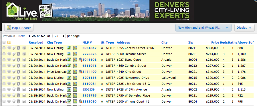Image resolution: width=257 pixels, height=106 pixels.
Task: Open listing MLS 5201136
Action: pyautogui.click(x=90, y=78)
